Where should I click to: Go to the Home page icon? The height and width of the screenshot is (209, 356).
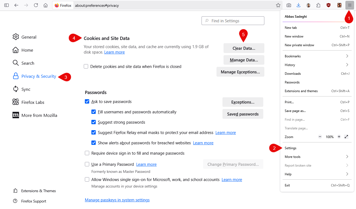point(46,5)
